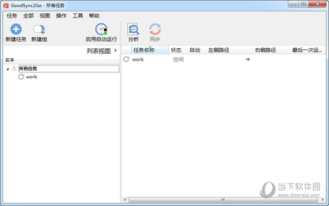The width and height of the screenshot is (329, 206).
Task: Click the GoodSync2Go app icon in title bar
Action: click(x=5, y=5)
